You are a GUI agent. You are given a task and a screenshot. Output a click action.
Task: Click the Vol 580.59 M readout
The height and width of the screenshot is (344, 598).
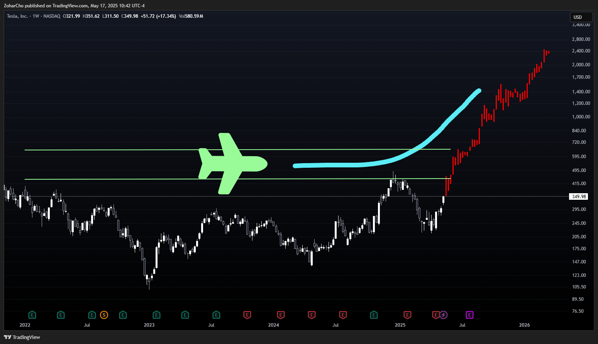(x=191, y=16)
